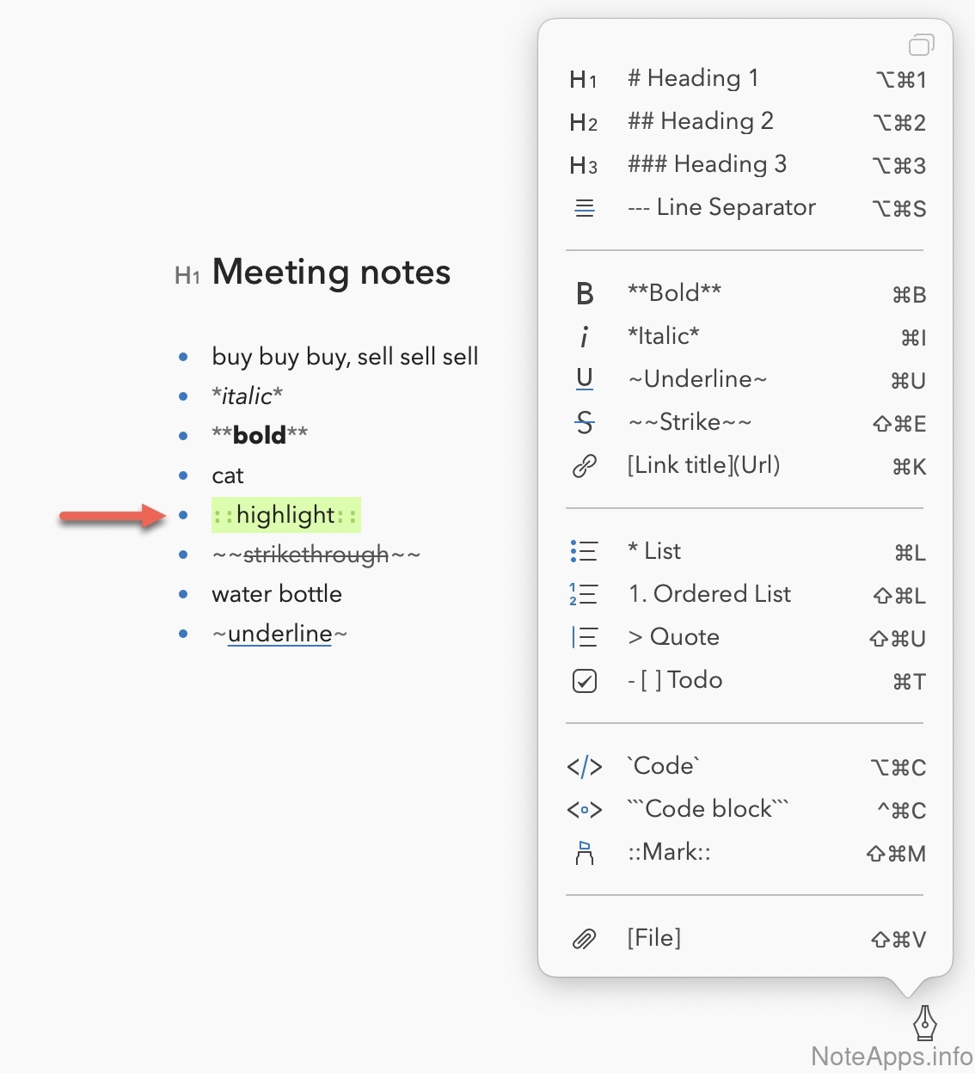
Task: Apply the Code block option
Action: (x=708, y=809)
